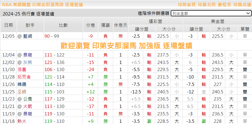Click the 11/18 date cell
The height and width of the screenshot is (124, 252).
[x=9, y=121]
